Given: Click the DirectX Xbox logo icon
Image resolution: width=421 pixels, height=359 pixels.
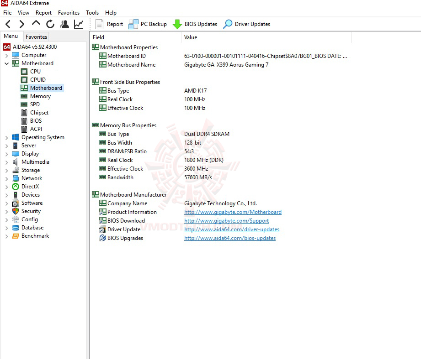Looking at the screenshot, I should (16, 187).
